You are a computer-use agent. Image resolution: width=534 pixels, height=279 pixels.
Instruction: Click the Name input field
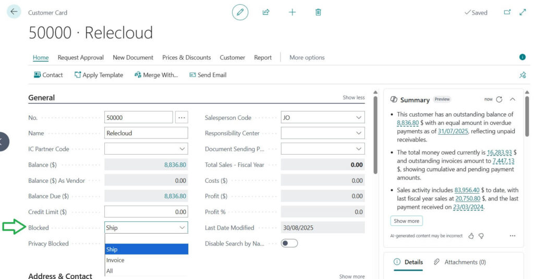146,133
